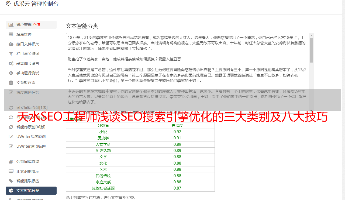Select the 艺术 category cell
The image size is (345, 200).
[x=103, y=169]
